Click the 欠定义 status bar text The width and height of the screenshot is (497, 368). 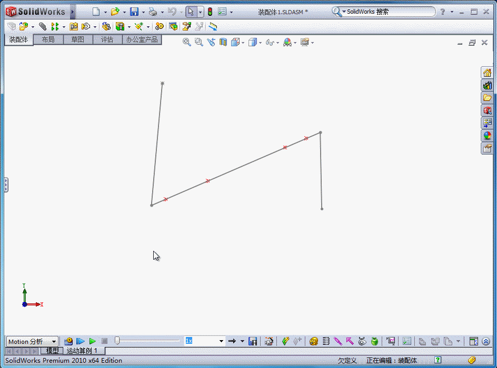[347, 361]
